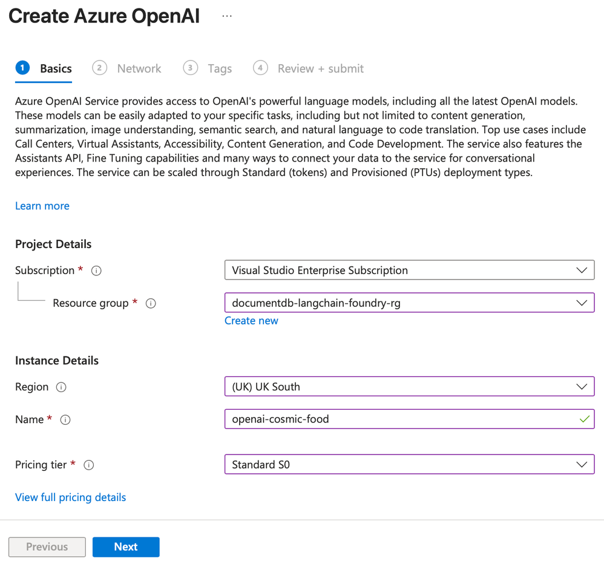604x564 pixels.
Task: Click the Create new resource group link
Action: click(251, 321)
